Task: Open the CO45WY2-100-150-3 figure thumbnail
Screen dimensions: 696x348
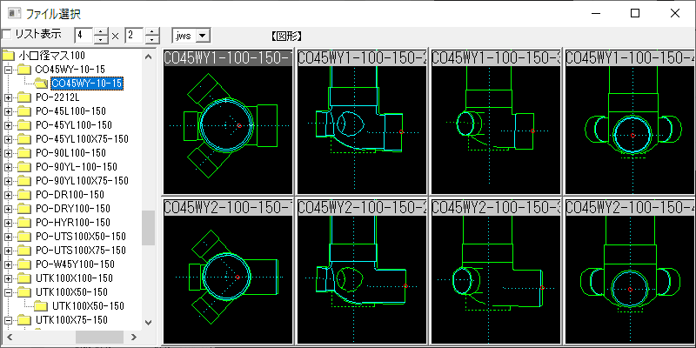Action: point(496,271)
